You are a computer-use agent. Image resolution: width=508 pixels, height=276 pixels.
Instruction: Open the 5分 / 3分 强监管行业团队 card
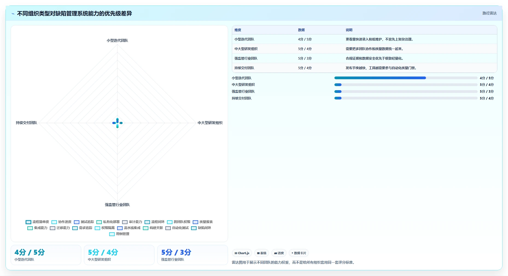192,255
